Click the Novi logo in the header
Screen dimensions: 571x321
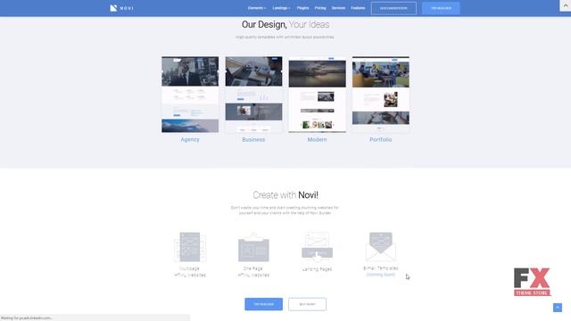pyautogui.click(x=121, y=8)
